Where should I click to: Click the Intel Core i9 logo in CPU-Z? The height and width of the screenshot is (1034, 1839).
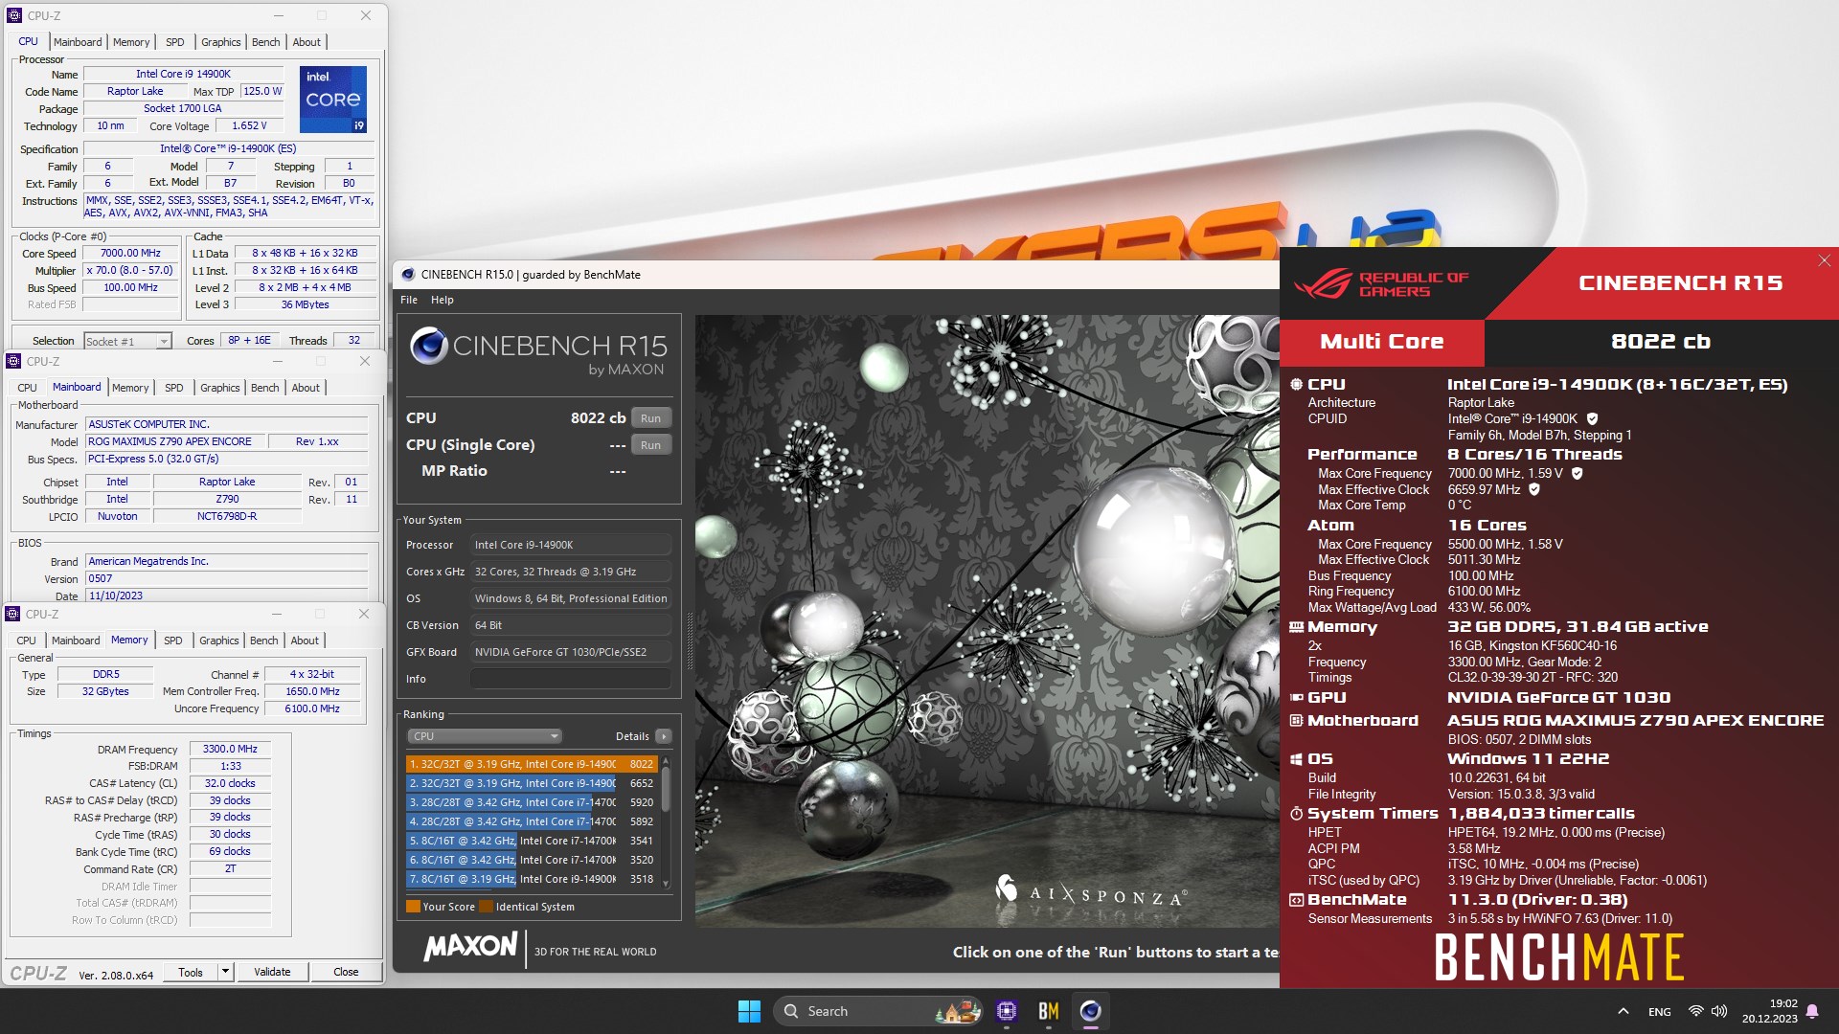point(333,99)
